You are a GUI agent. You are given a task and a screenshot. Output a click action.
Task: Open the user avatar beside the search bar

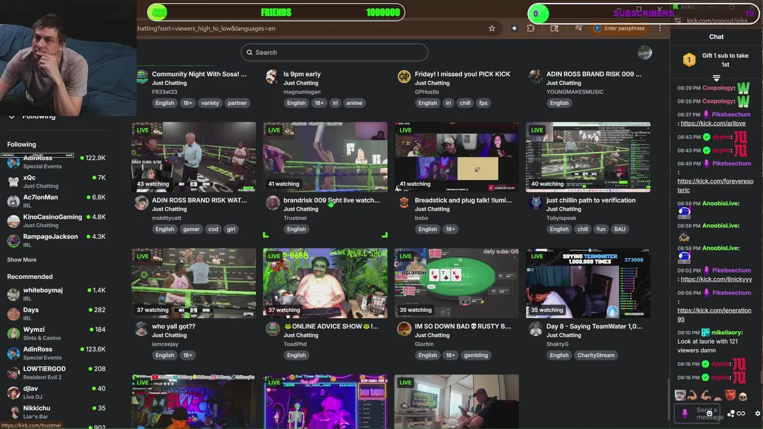coord(644,52)
